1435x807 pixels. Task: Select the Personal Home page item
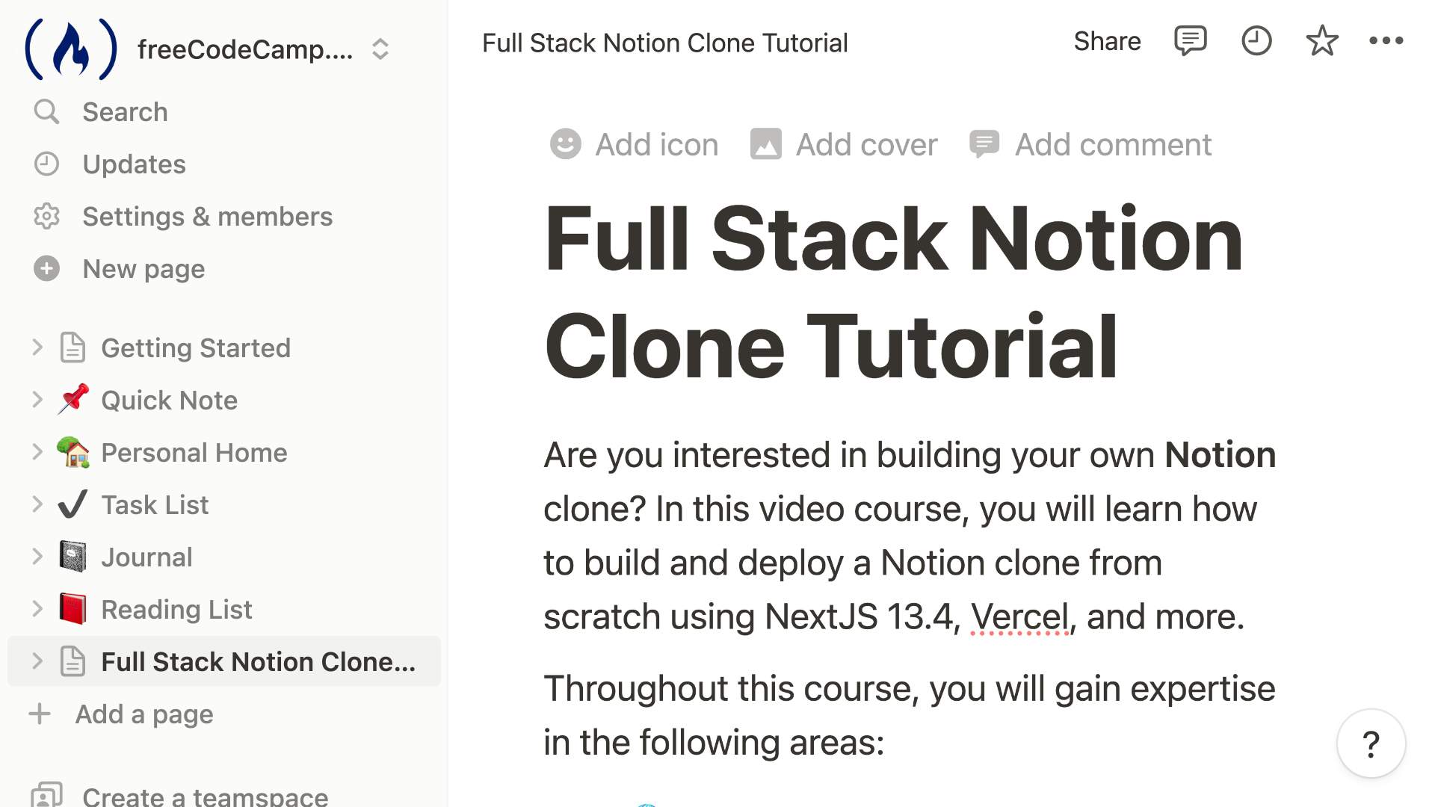coord(194,452)
